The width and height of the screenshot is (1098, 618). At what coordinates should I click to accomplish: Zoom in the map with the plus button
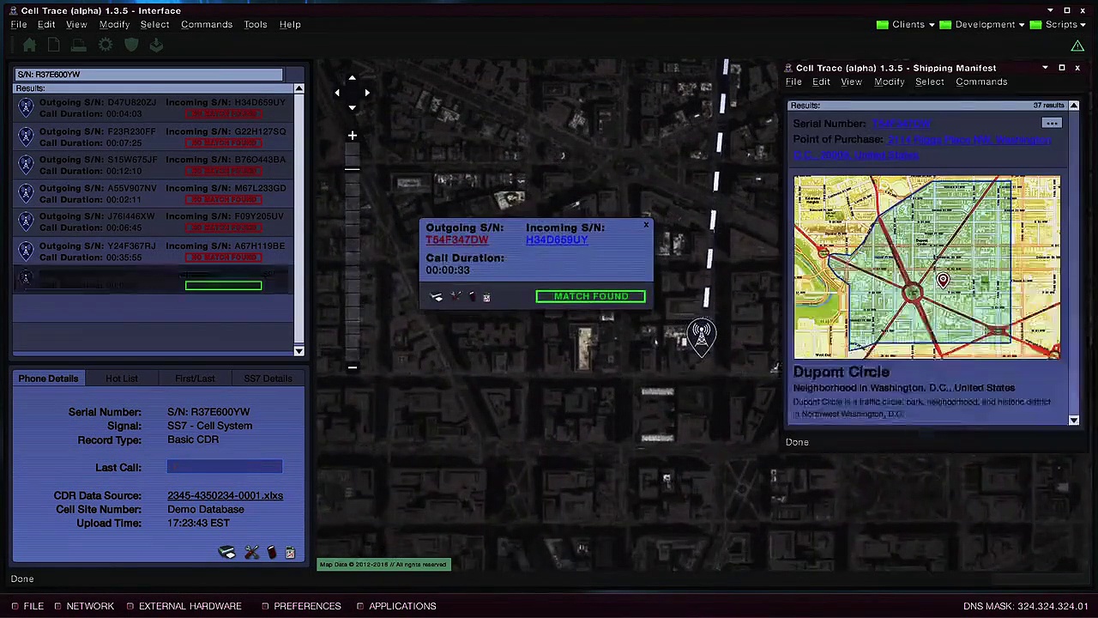352,136
